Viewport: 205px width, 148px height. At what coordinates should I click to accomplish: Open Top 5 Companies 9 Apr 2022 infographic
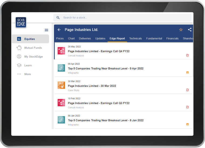point(123,68)
